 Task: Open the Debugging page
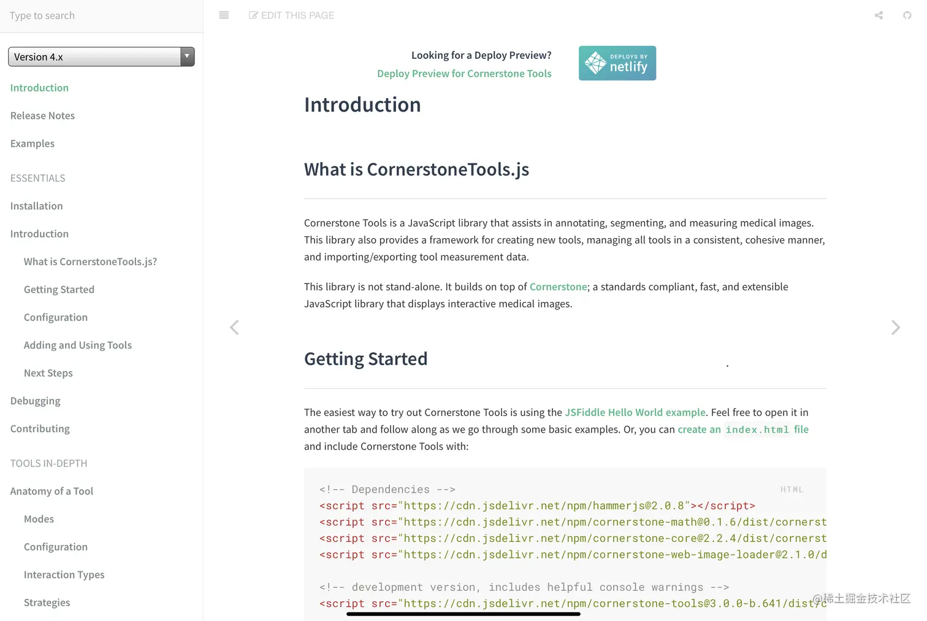coord(36,401)
